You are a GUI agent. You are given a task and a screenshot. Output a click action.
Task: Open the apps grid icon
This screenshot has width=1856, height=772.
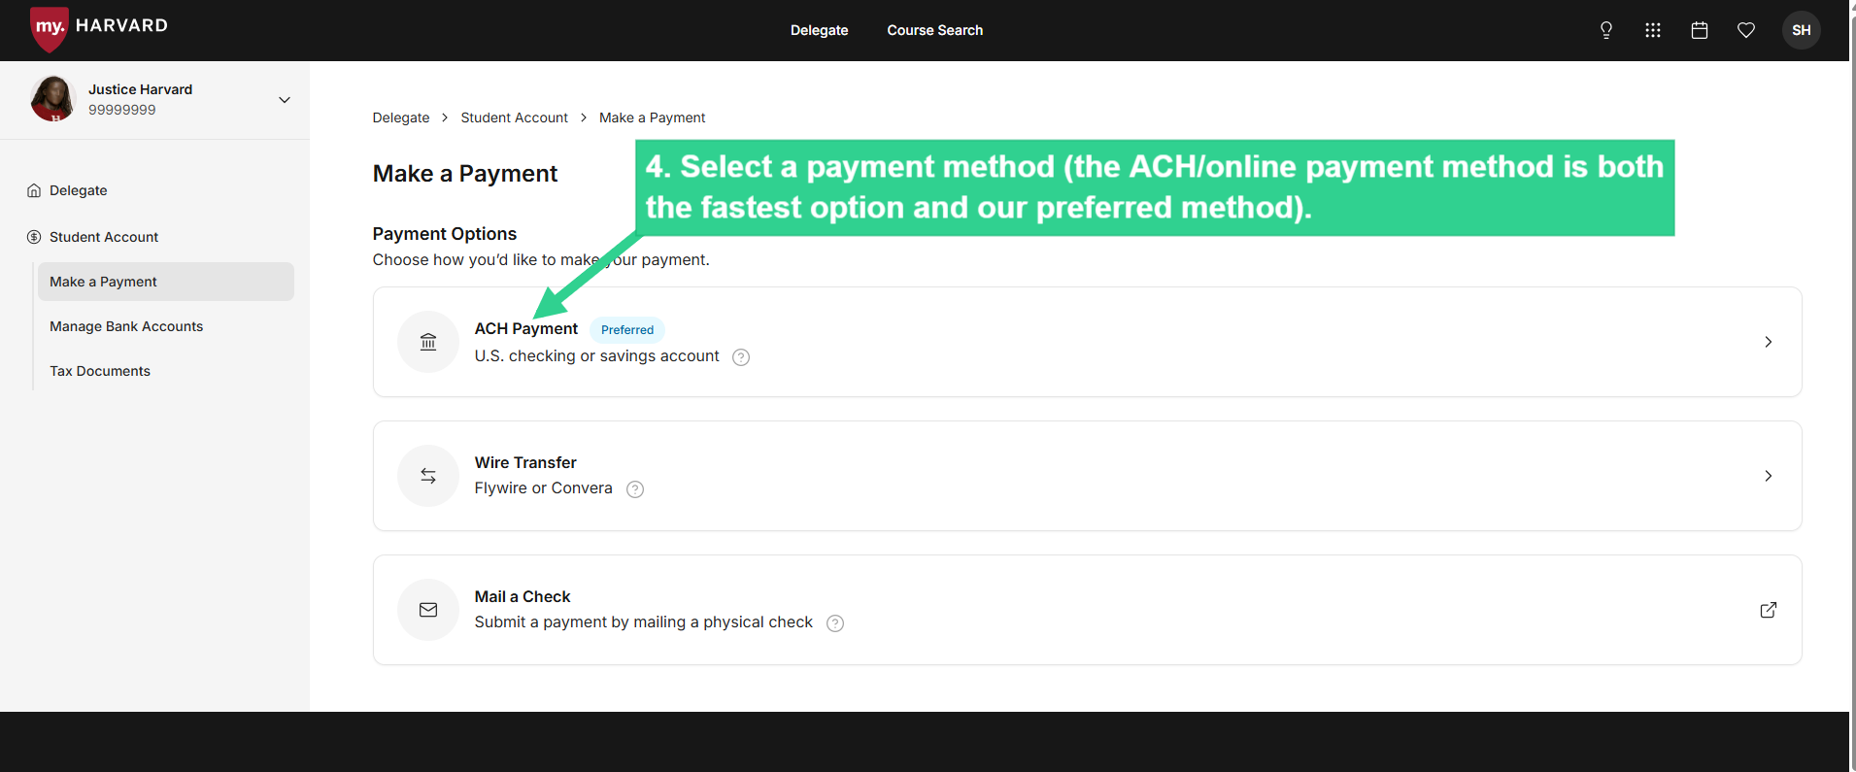click(1653, 30)
